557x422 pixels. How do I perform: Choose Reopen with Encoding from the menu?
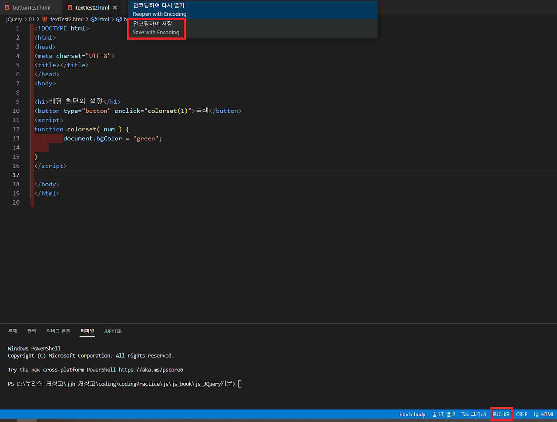point(159,10)
